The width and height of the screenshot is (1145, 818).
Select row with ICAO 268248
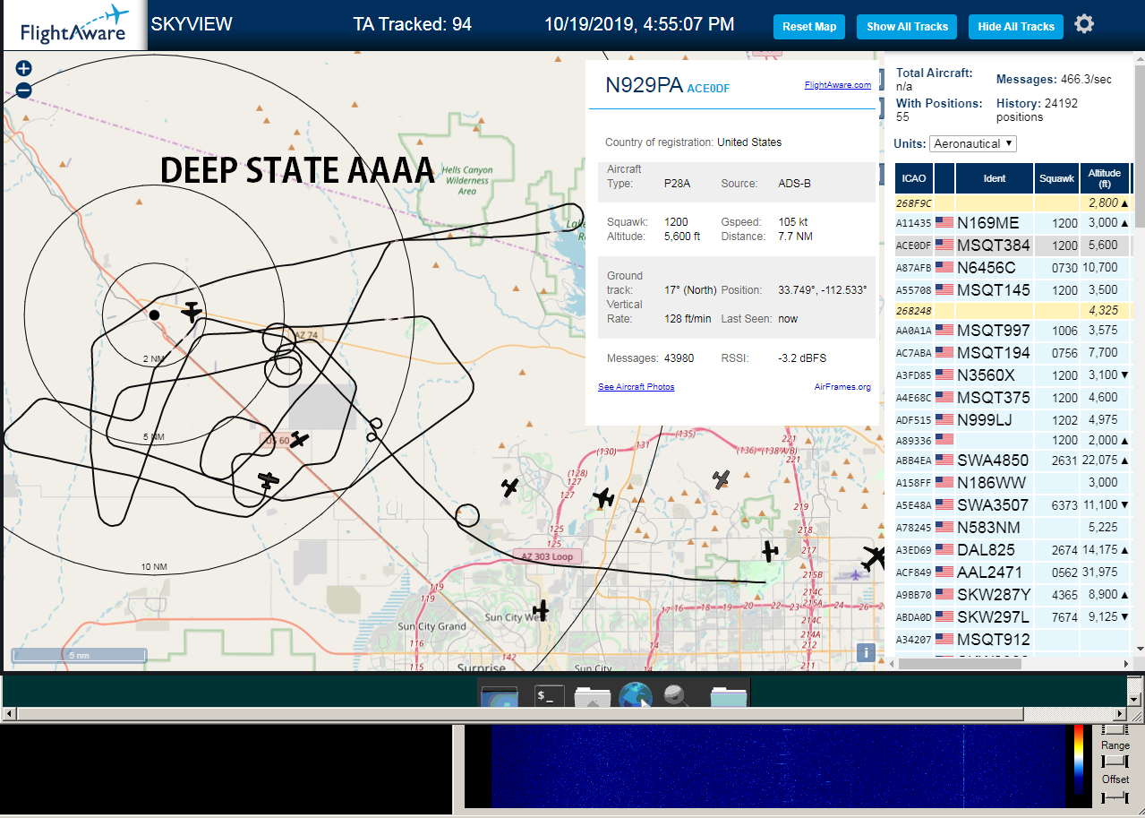tap(1013, 310)
